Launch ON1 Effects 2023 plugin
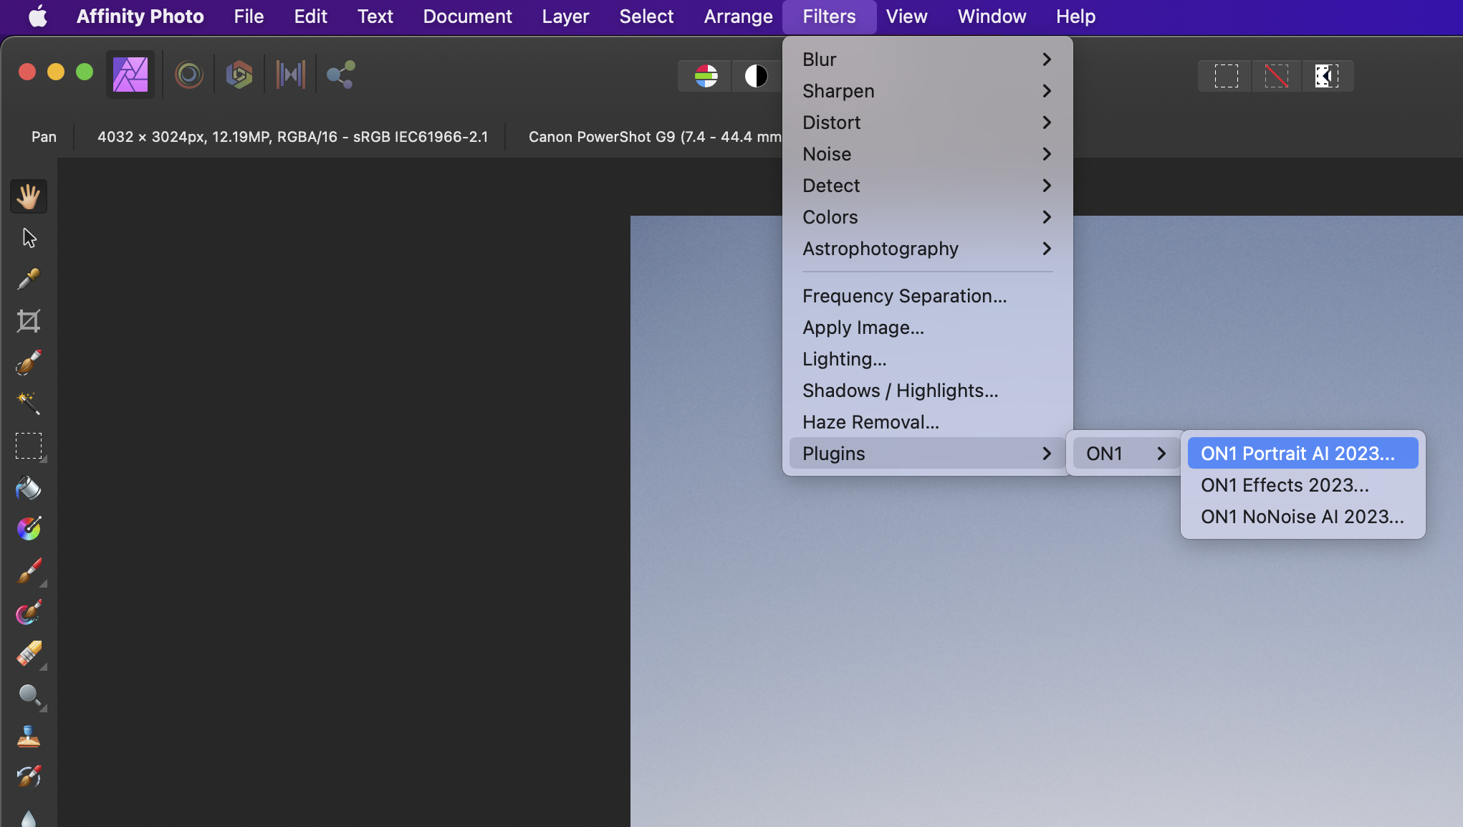This screenshot has width=1463, height=827. [1303, 485]
